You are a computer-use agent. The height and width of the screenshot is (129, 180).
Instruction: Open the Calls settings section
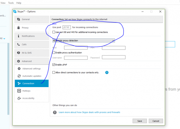(x=32, y=44)
